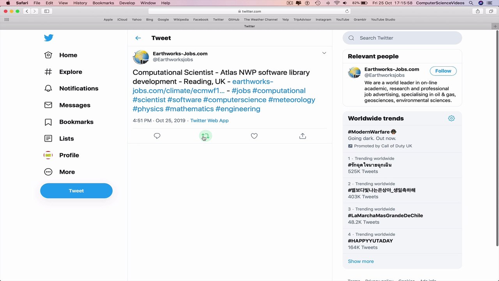The image size is (499, 281).
Task: Open the YouTube Studio favorites bookmark
Action: pyautogui.click(x=383, y=20)
